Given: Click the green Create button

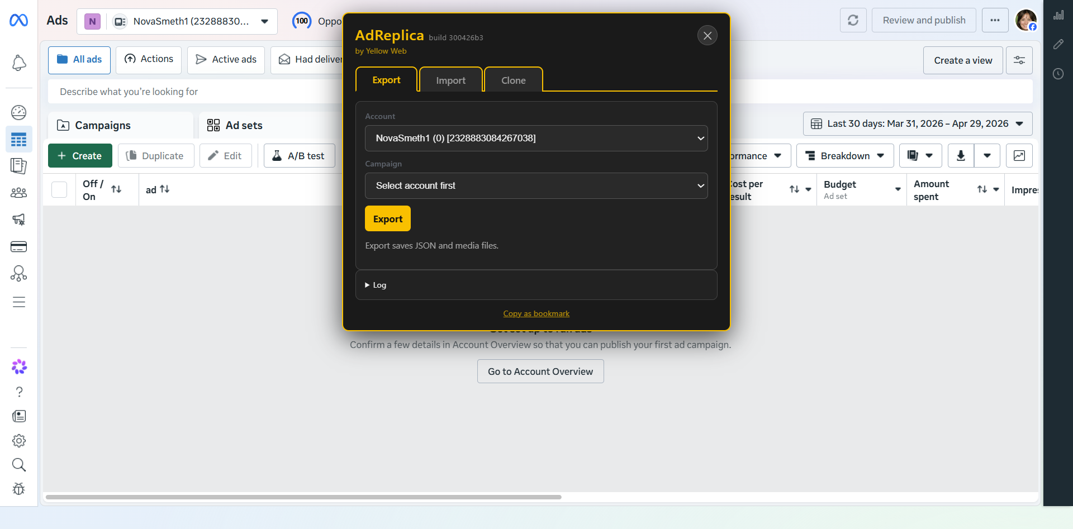Looking at the screenshot, I should pos(80,156).
